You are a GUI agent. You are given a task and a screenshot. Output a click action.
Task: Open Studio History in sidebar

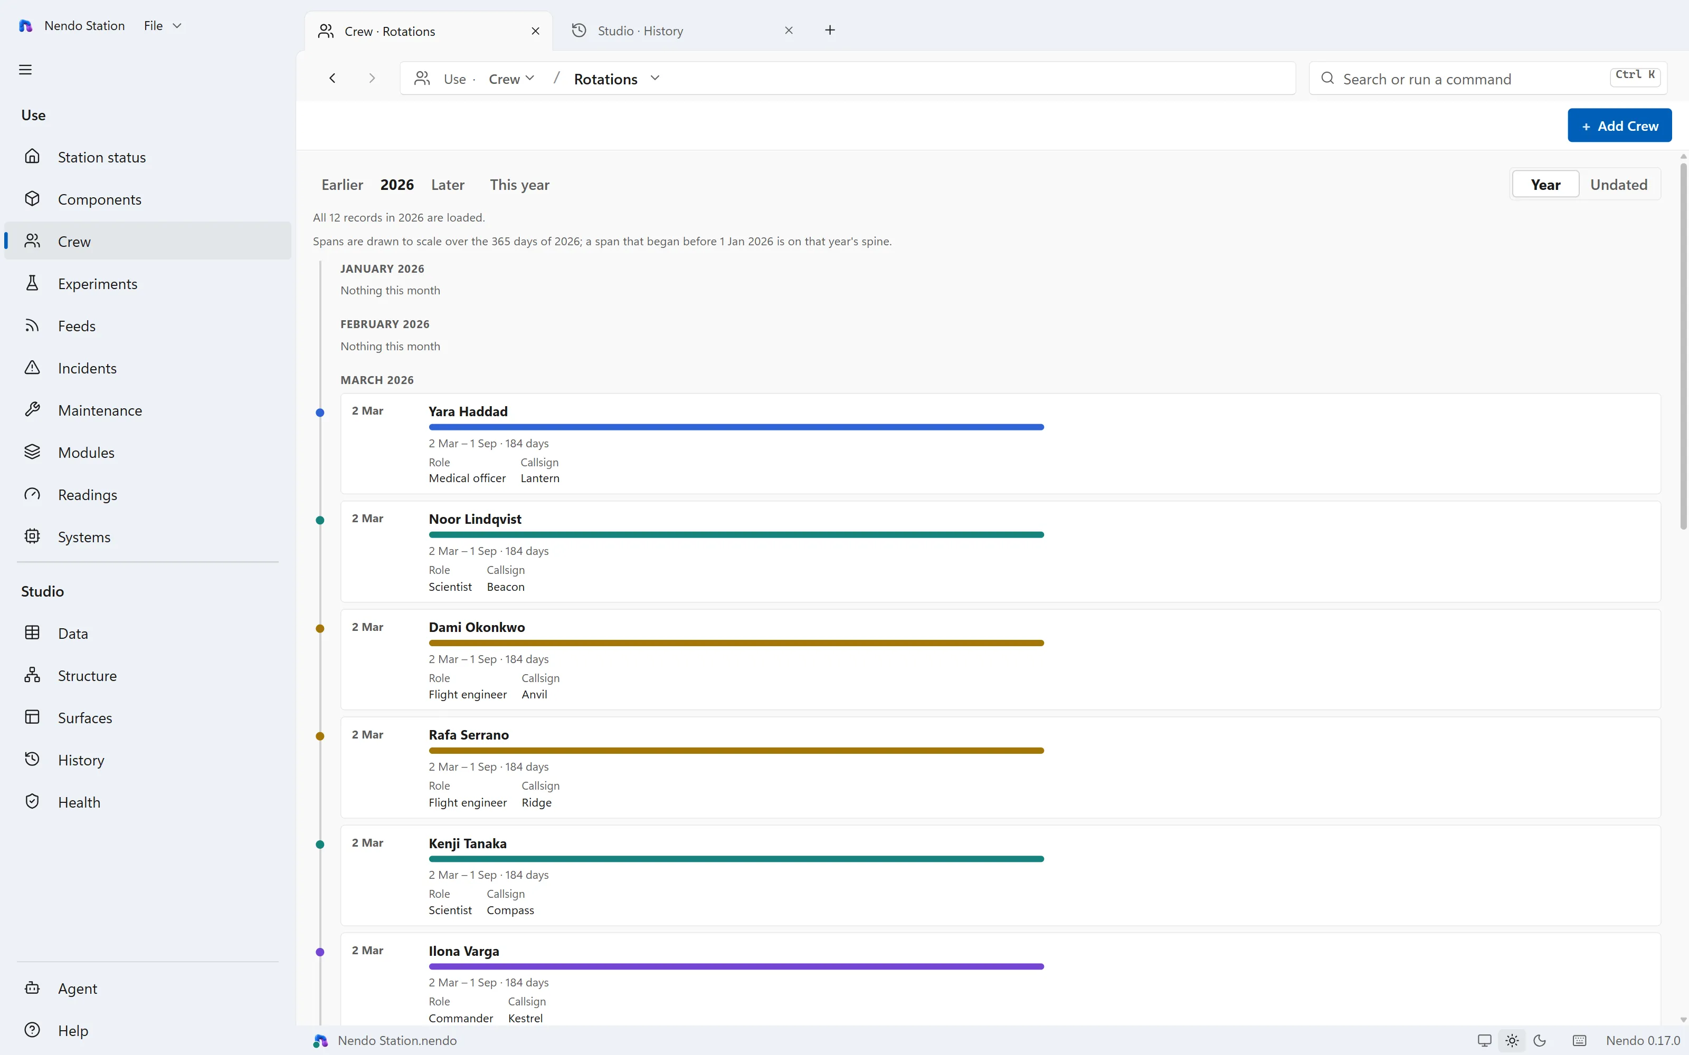148,760
